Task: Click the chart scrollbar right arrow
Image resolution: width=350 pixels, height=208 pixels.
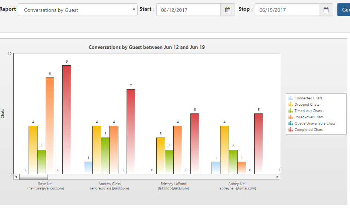Action: click(278, 177)
